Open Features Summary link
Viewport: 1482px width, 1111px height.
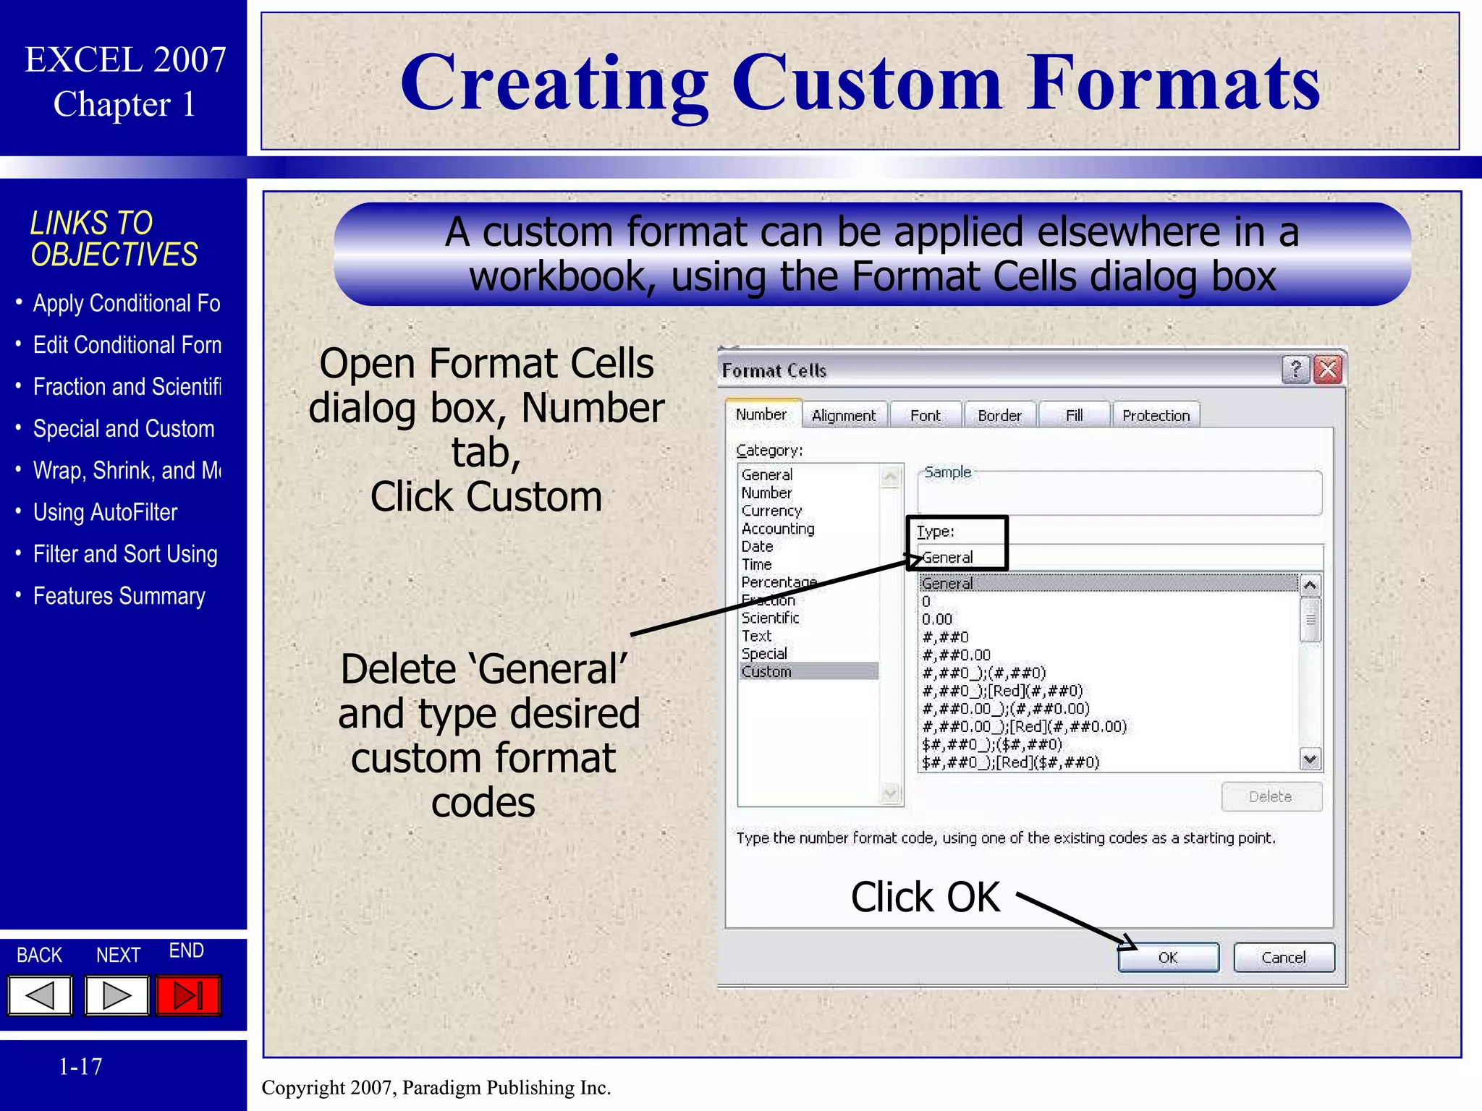(119, 597)
